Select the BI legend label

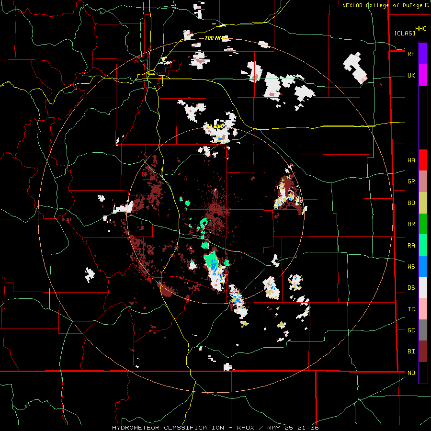[411, 352]
